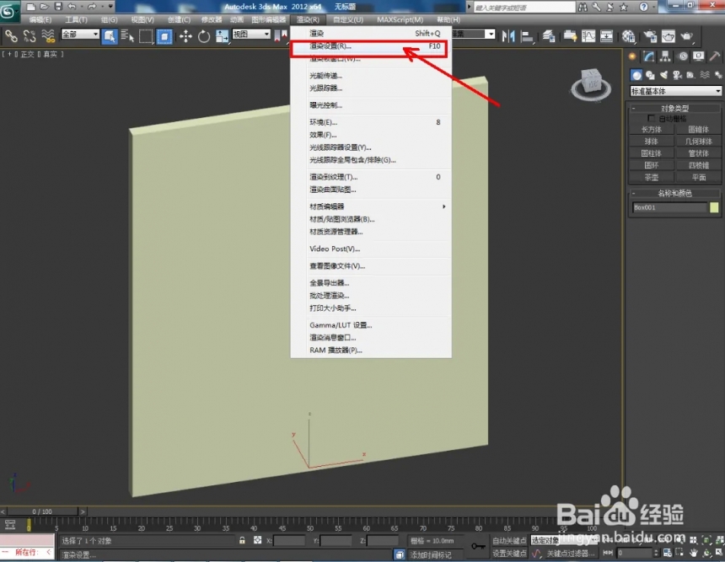Open the Rendered Frame Window icon
The height and width of the screenshot is (562, 725).
(669, 36)
